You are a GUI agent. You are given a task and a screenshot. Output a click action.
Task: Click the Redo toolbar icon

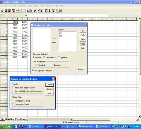(x=20, y=11)
